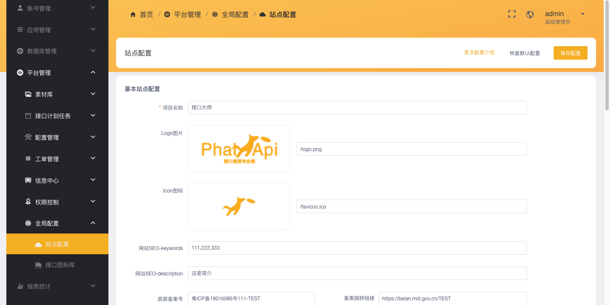Screen dimensions: 610x305
Task: Click the 权限控制 badge icon
Action: pyautogui.click(x=28, y=202)
